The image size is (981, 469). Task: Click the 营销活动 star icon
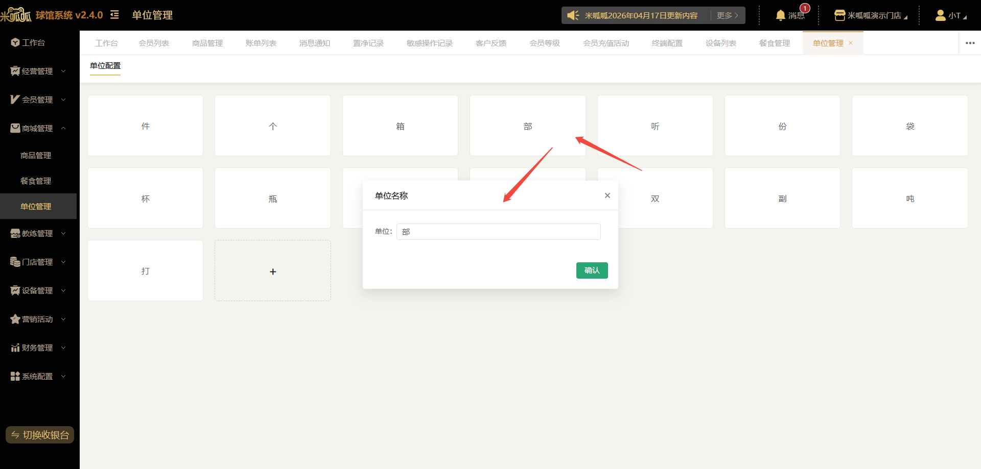coord(15,319)
